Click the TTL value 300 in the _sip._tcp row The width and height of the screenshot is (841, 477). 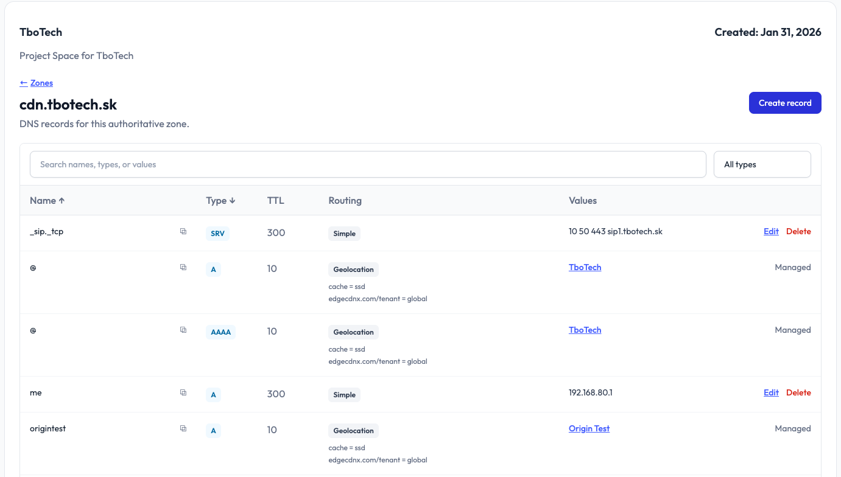click(x=276, y=233)
